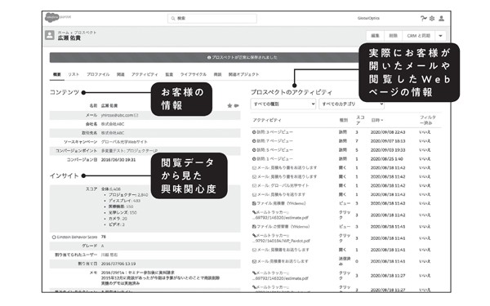Click the Einstein Behavior Score icon
490x306 pixels.
tap(54, 237)
